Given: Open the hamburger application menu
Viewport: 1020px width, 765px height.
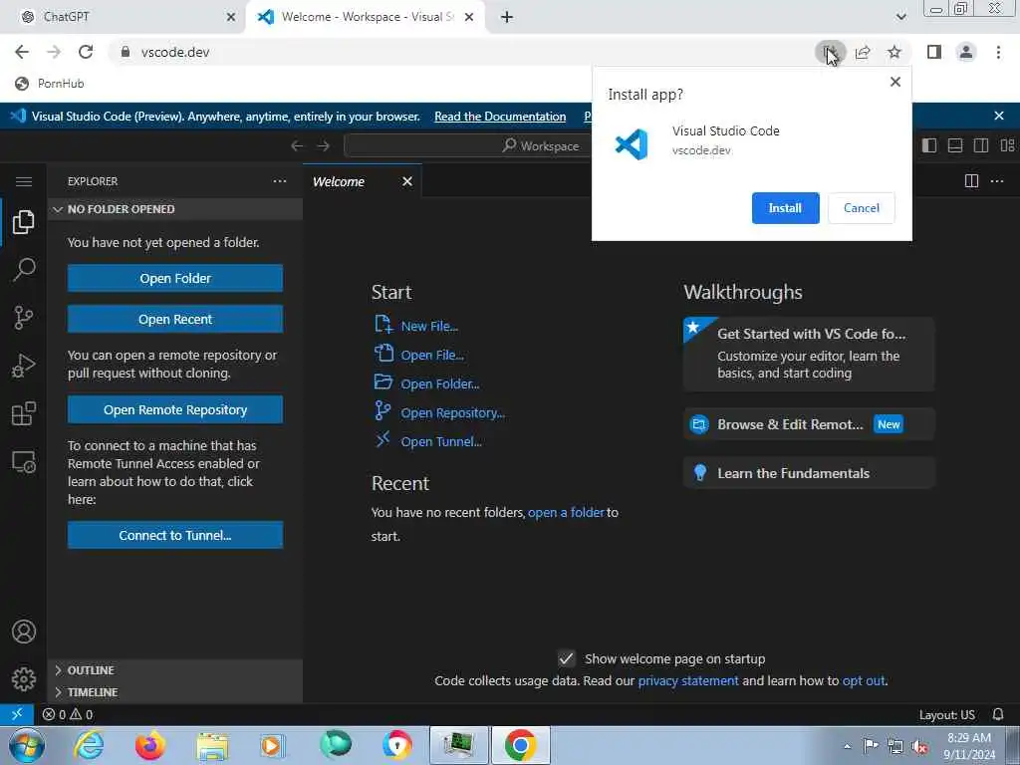Looking at the screenshot, I should 24,181.
